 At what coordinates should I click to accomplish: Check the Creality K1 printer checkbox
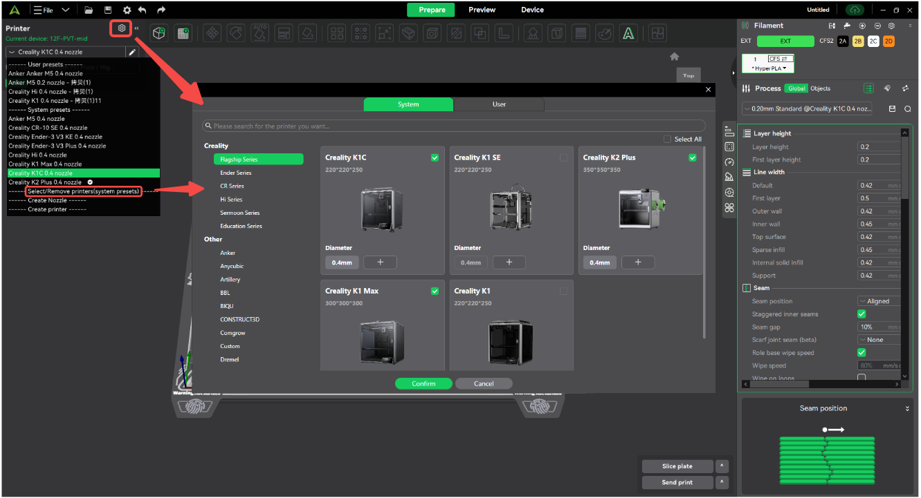tap(563, 291)
